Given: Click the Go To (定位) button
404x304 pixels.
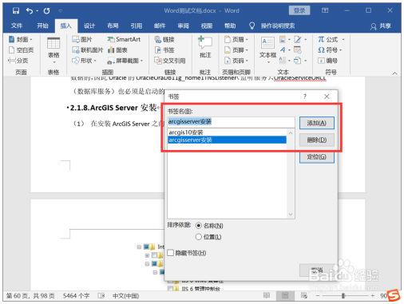Looking at the screenshot, I should (x=317, y=157).
